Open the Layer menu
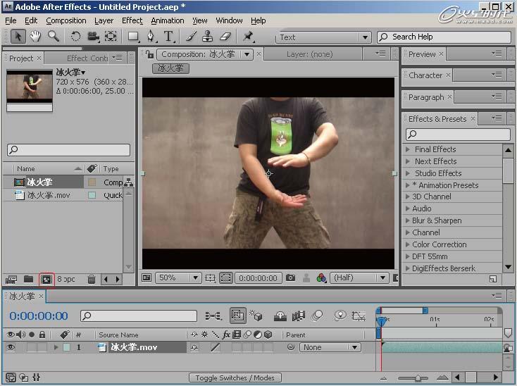This screenshot has height=386, width=517. [104, 20]
